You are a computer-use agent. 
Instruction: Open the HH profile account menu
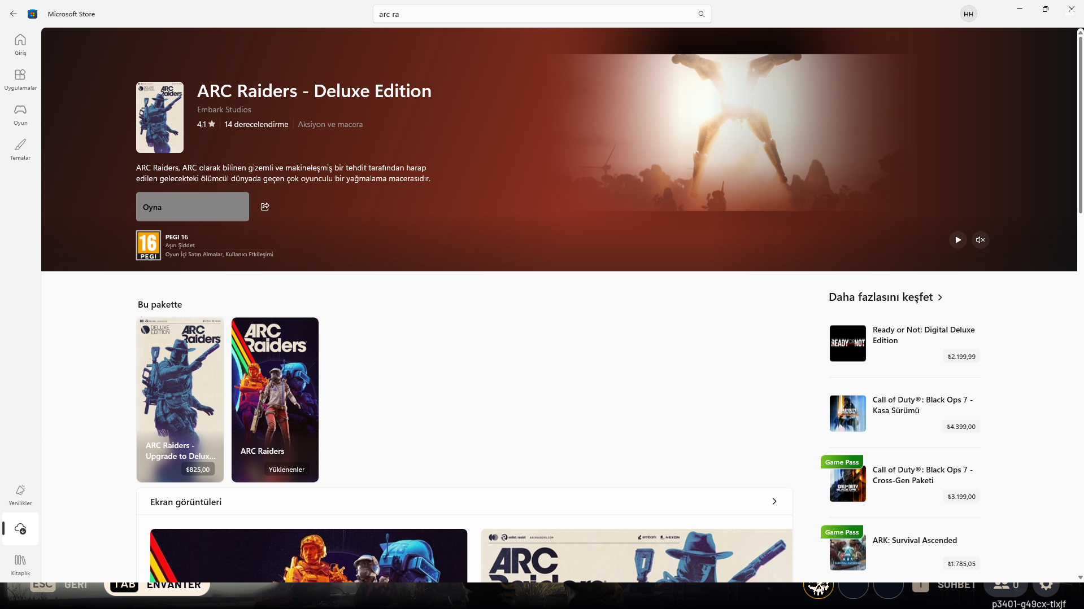[968, 14]
